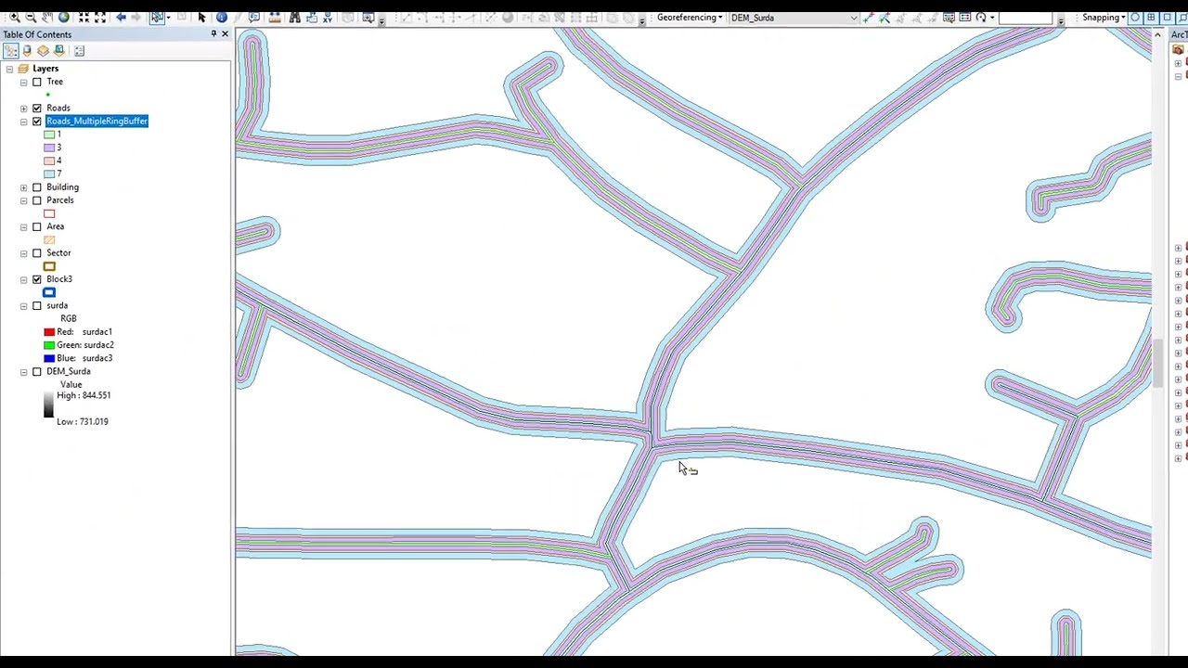Enable Point Snapping
Viewport: 1188px width, 668px height.
pyautogui.click(x=1135, y=18)
